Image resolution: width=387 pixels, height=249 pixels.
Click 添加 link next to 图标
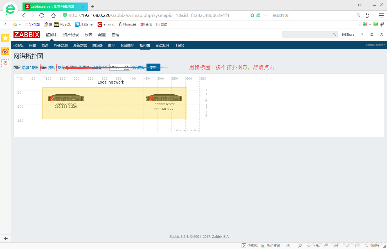[x=26, y=67]
